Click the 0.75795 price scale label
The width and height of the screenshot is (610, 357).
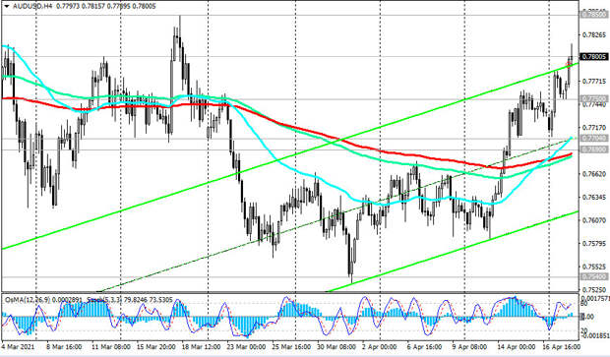(x=594, y=244)
